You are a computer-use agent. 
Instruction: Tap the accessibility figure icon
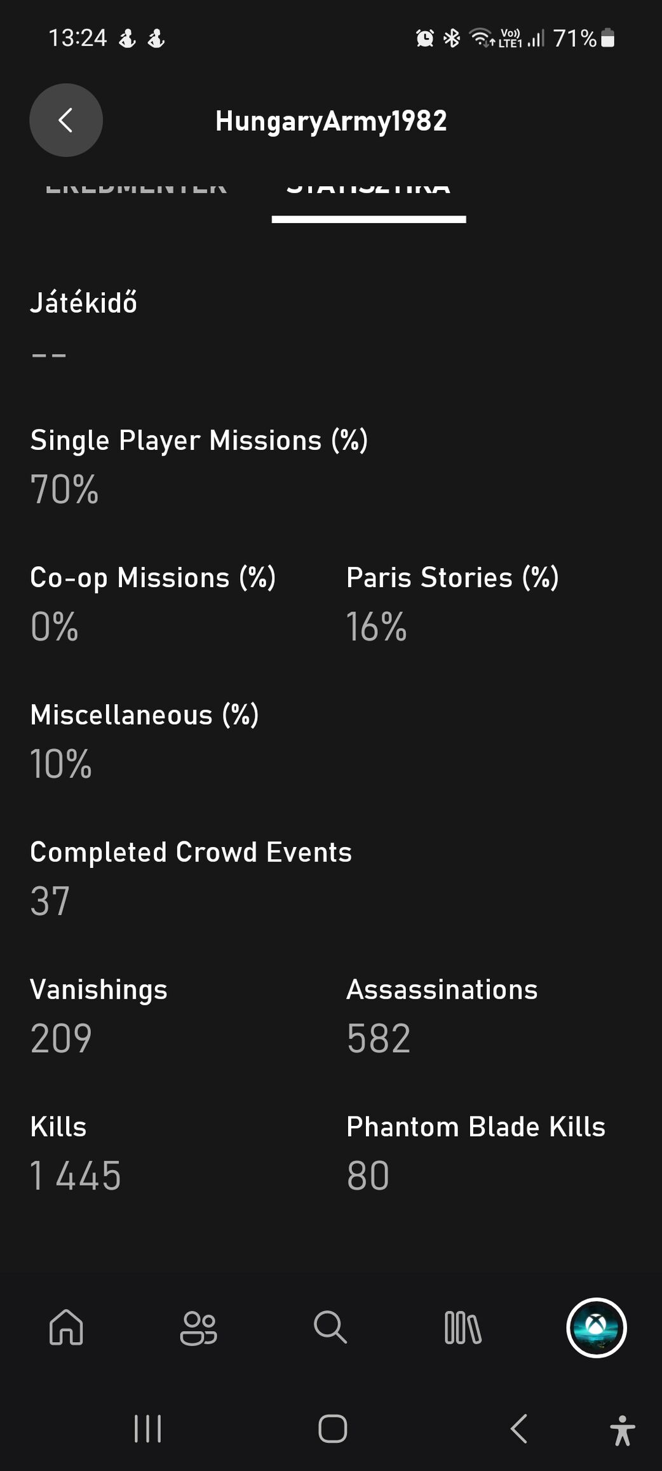(x=622, y=1430)
